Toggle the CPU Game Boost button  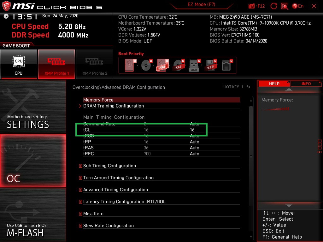19,64
